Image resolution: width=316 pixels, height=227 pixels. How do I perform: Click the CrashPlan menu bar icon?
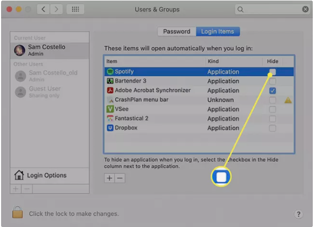point(110,99)
